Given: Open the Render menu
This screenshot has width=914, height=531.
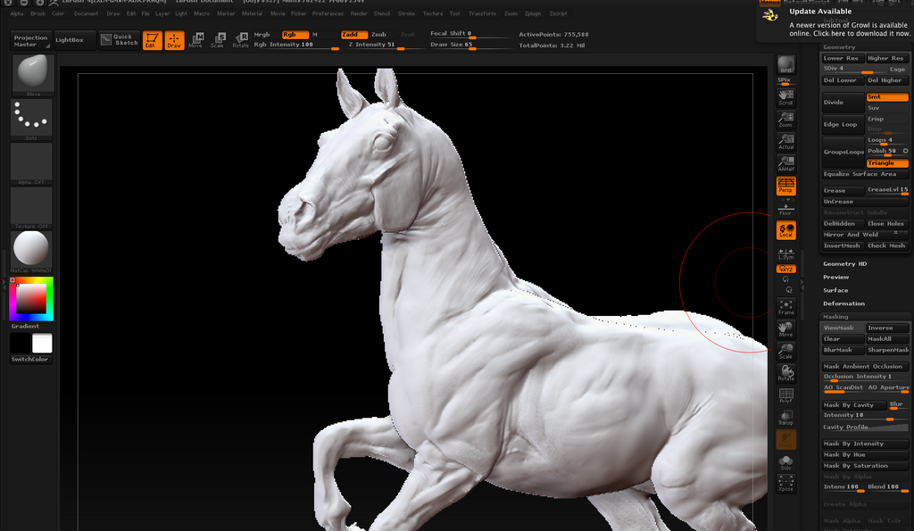Looking at the screenshot, I should click(358, 14).
